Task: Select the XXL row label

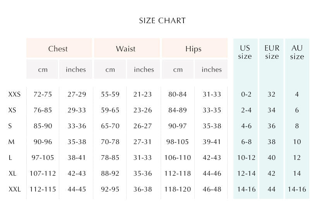Action: 14,190
